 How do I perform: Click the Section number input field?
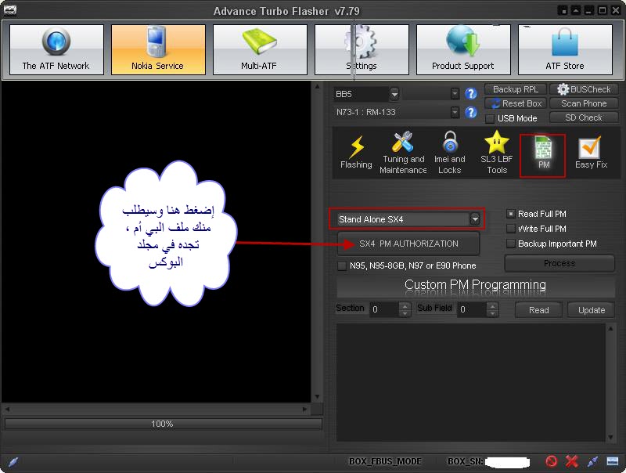point(384,309)
